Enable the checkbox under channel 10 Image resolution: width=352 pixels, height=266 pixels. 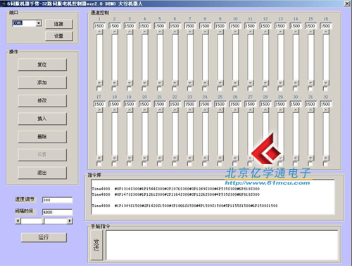coord(234,89)
